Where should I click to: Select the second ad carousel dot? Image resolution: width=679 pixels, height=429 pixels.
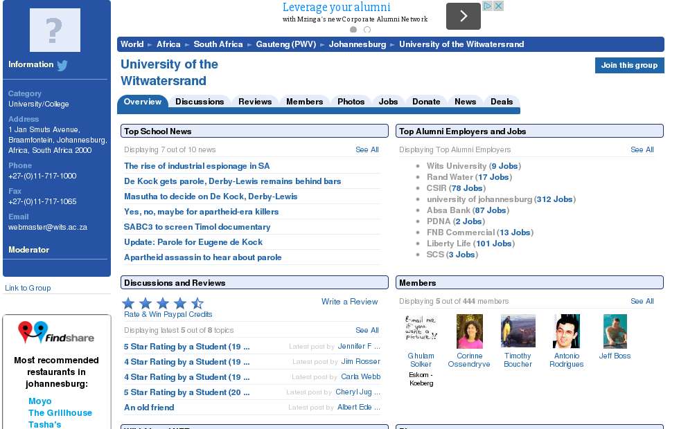367,29
